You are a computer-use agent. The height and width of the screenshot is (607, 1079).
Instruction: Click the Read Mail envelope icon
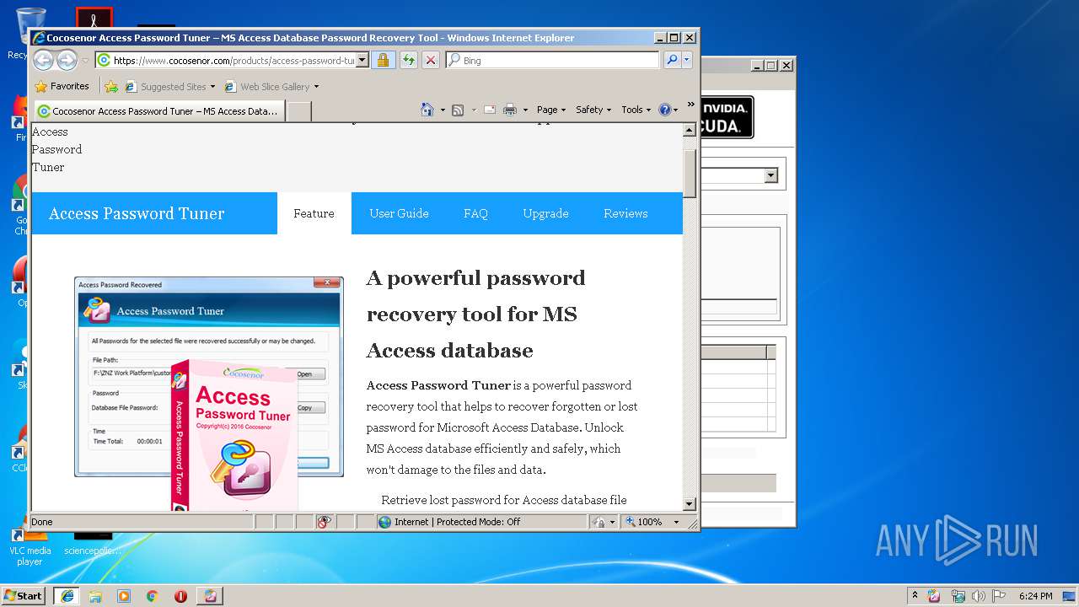pos(489,110)
